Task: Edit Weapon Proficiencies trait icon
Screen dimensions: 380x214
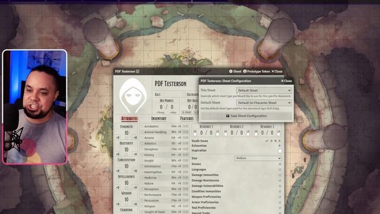Action: 280,197
